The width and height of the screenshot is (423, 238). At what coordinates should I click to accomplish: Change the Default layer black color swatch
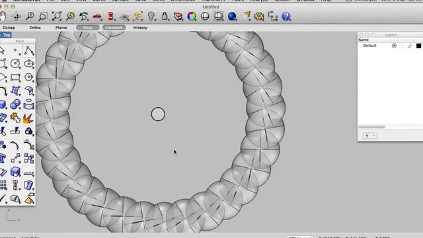pos(418,46)
